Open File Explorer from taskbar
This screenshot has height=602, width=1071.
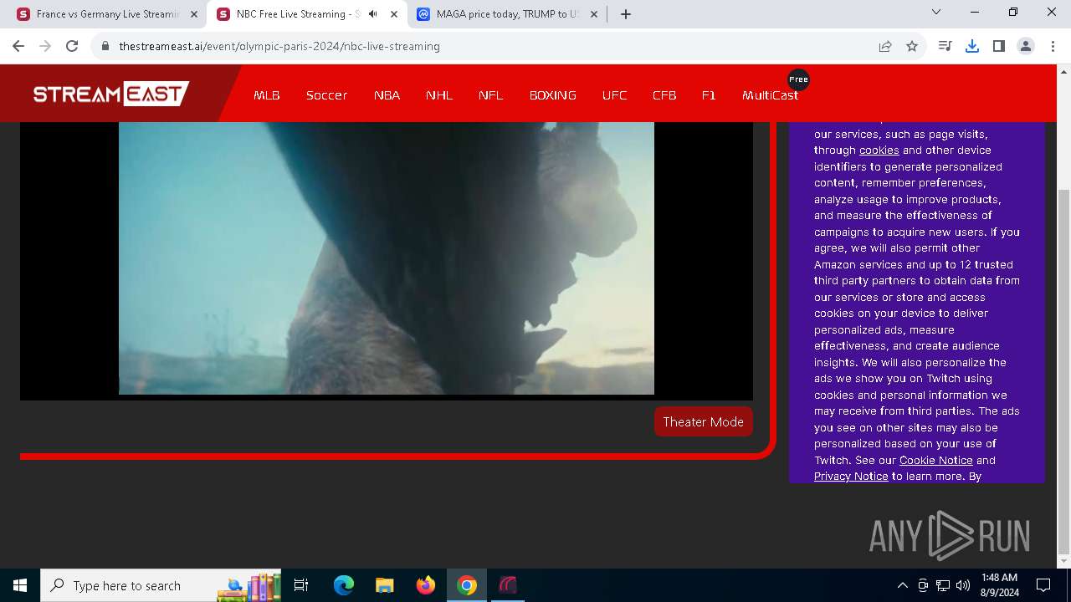[384, 585]
